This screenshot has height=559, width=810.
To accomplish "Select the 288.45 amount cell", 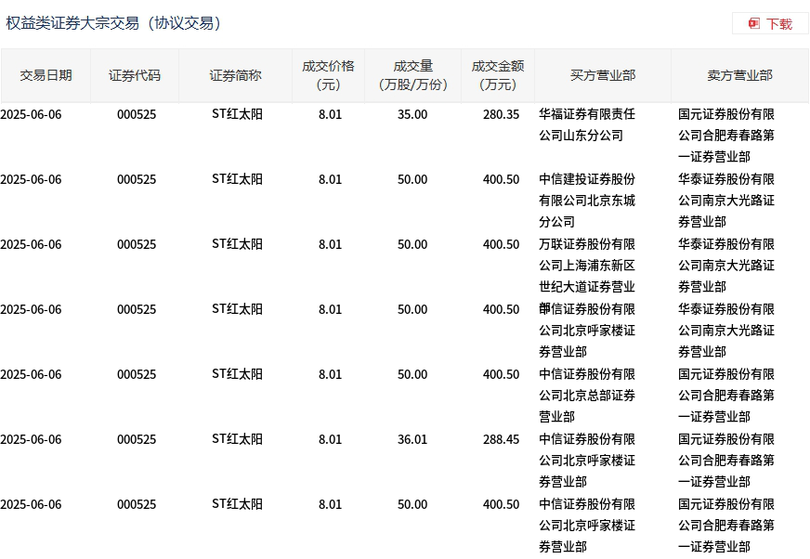I will [501, 439].
